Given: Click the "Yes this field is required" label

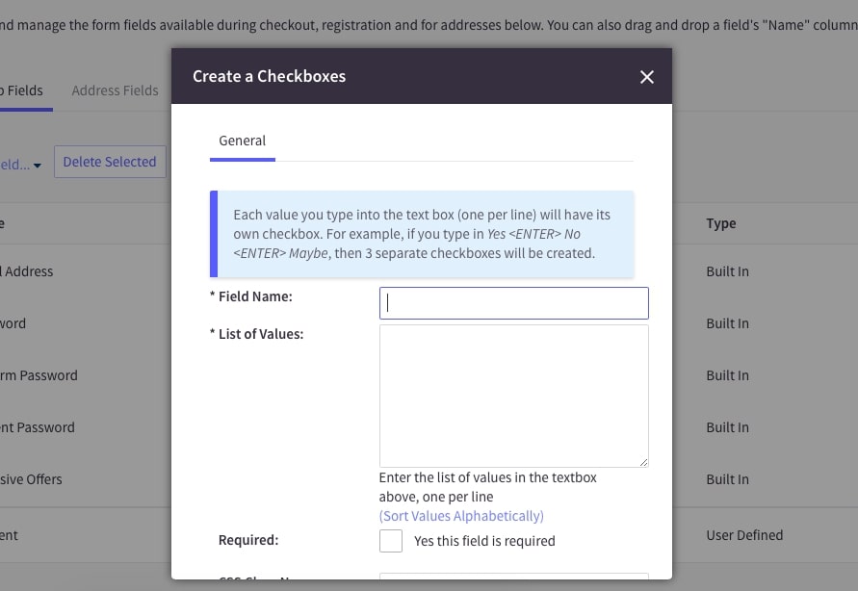Looking at the screenshot, I should [x=484, y=541].
